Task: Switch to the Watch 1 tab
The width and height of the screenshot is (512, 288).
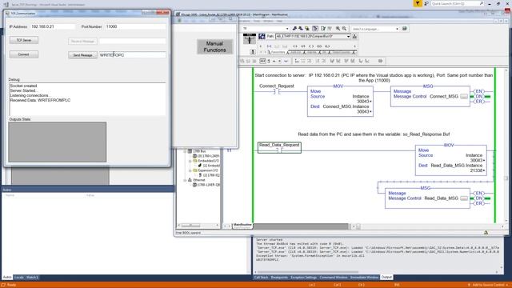Action: pyautogui.click(x=32, y=278)
